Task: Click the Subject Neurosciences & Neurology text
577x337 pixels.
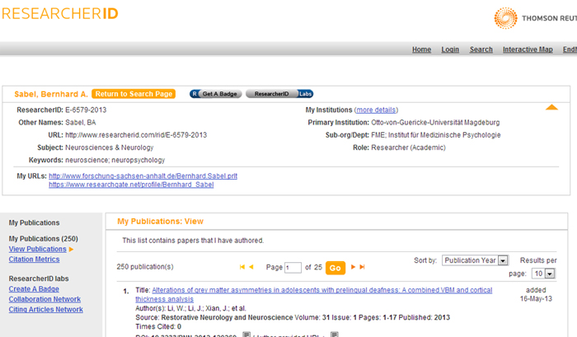Action: (110, 147)
